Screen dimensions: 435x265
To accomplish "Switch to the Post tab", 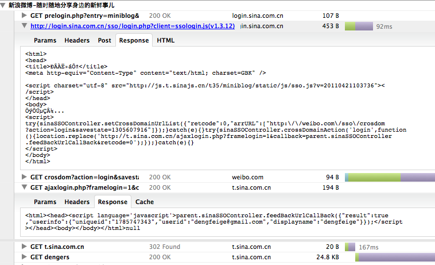I will click(104, 40).
